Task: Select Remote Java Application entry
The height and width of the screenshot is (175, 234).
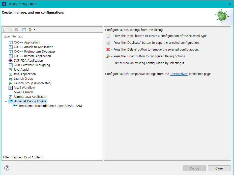Action: tap(31, 97)
